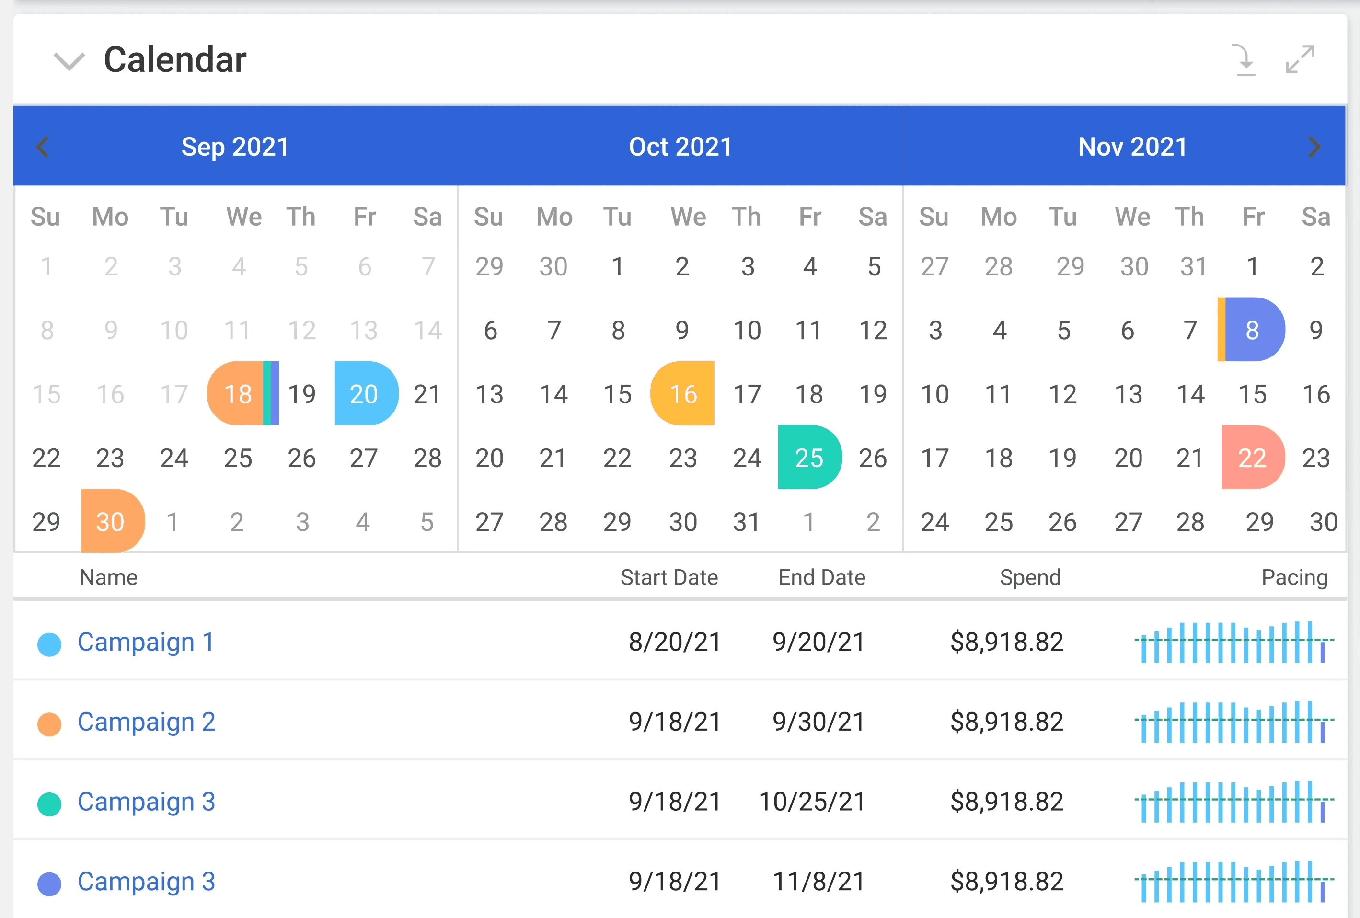Go to next month with the right arrow
This screenshot has width=1360, height=918.
(1314, 146)
